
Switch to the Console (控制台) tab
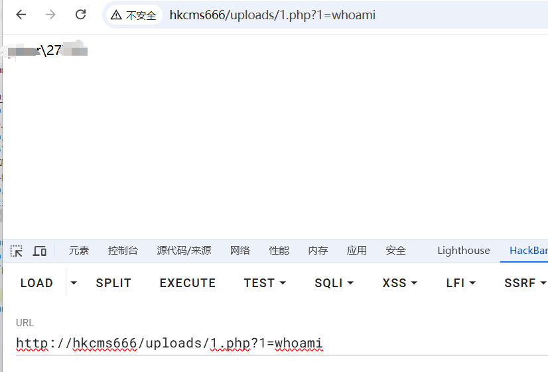pyautogui.click(x=123, y=251)
